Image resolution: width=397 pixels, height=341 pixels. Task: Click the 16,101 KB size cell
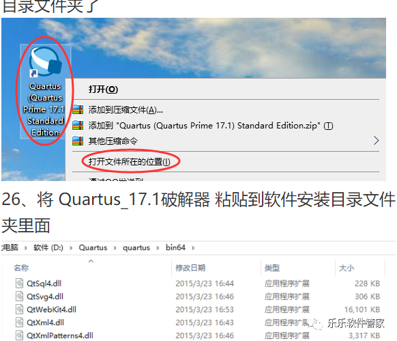[362, 310]
